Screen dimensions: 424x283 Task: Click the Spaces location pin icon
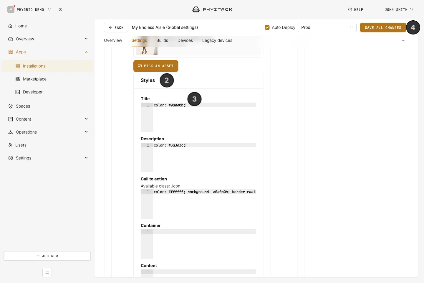[11, 106]
